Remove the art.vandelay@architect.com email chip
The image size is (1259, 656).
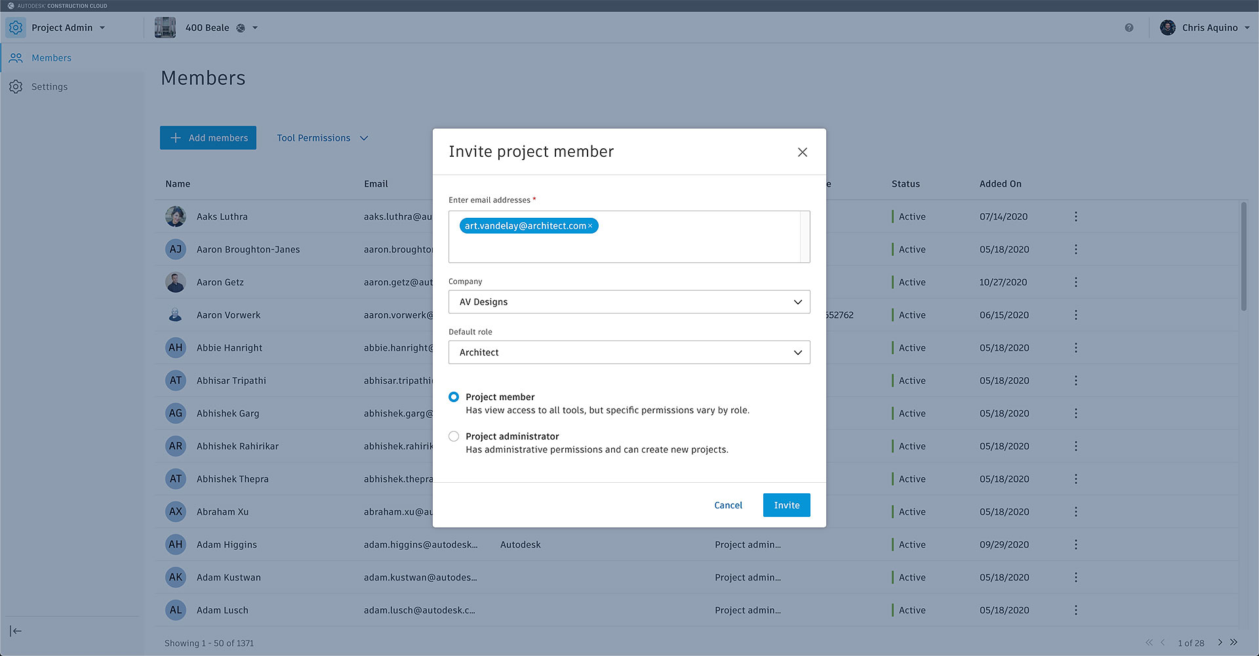point(590,226)
